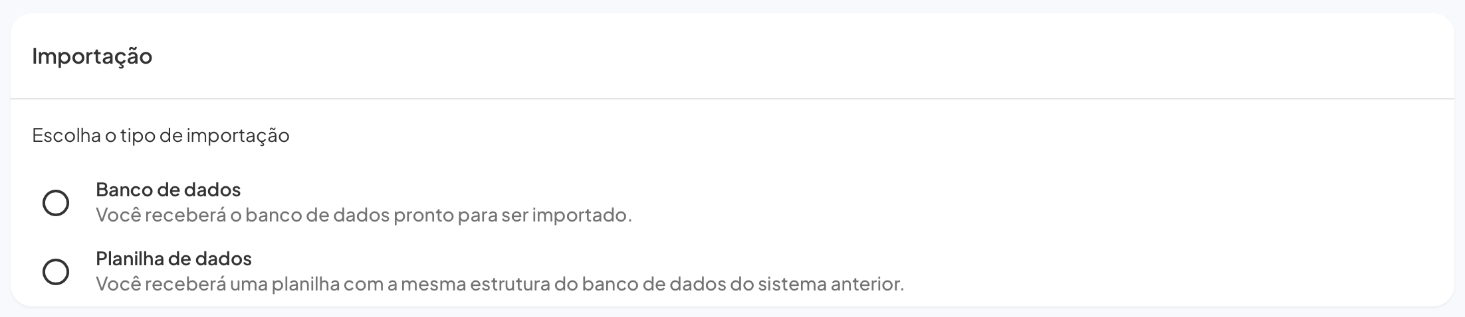Choose database import via its circle
This screenshot has height=317, width=1465.
point(56,203)
